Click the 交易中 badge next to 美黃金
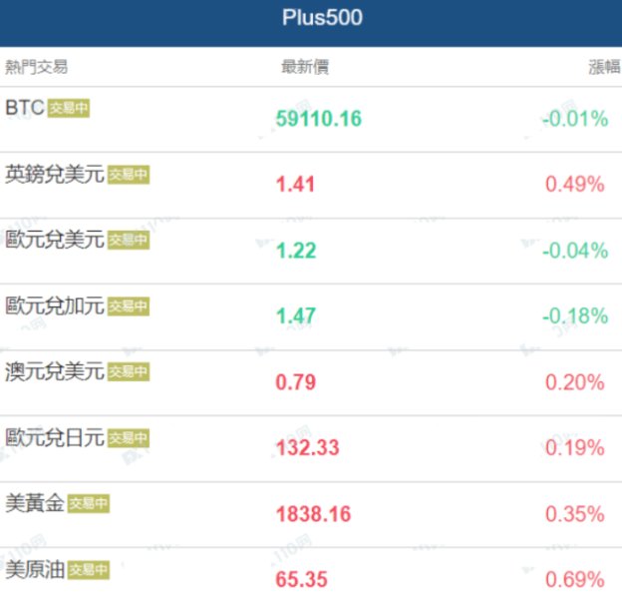This screenshot has height=599, width=622. coord(89,504)
